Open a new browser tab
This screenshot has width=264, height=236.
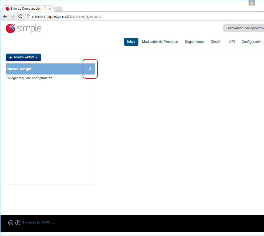point(58,9)
